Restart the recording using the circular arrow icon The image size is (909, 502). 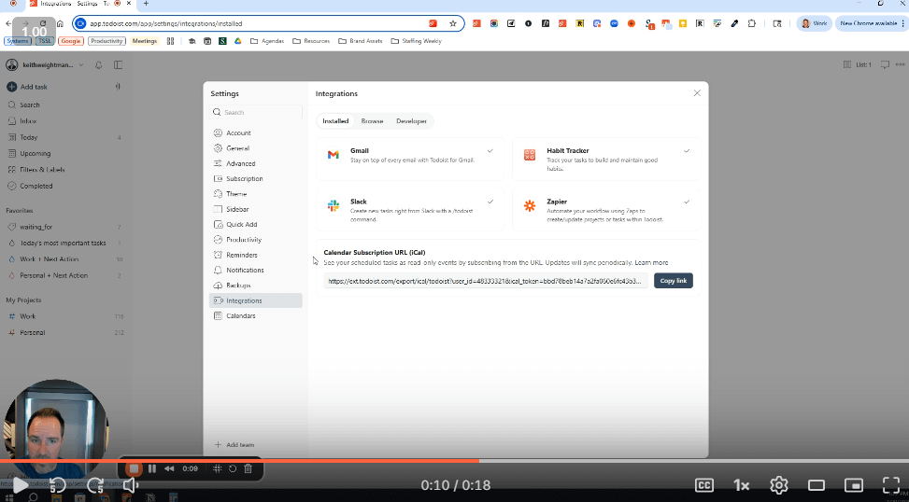pyautogui.click(x=233, y=468)
